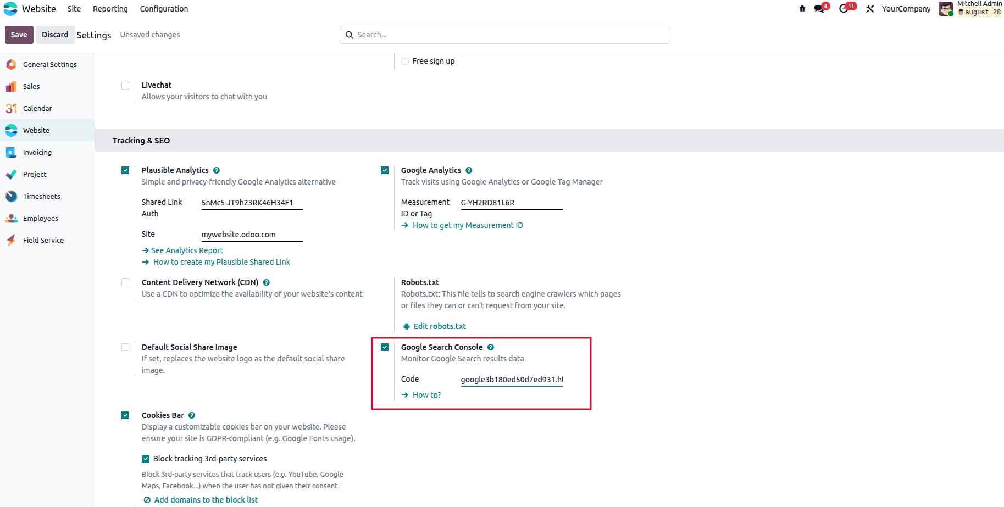Click the Google Analytics help icon
The width and height of the screenshot is (1004, 507).
(469, 170)
